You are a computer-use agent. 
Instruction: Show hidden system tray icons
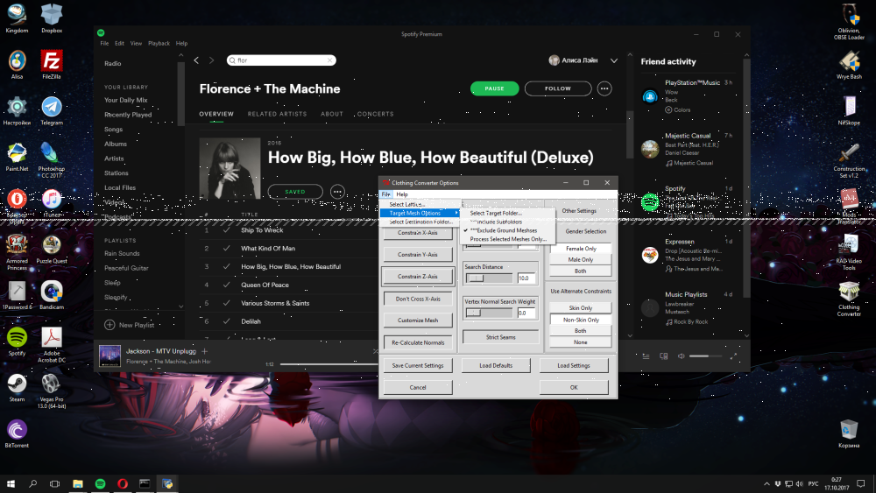click(x=766, y=483)
